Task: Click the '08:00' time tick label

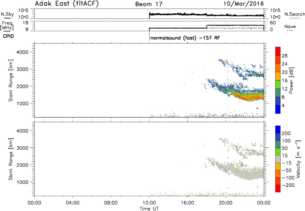Action: pos(111,203)
